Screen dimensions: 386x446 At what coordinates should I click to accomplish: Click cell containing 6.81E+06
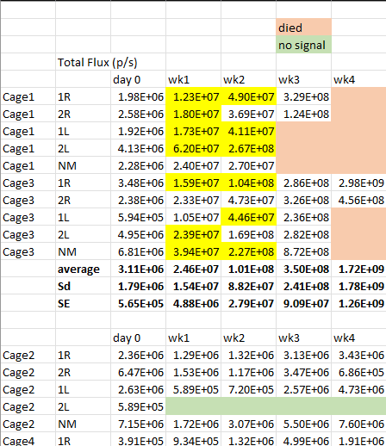[x=138, y=251]
